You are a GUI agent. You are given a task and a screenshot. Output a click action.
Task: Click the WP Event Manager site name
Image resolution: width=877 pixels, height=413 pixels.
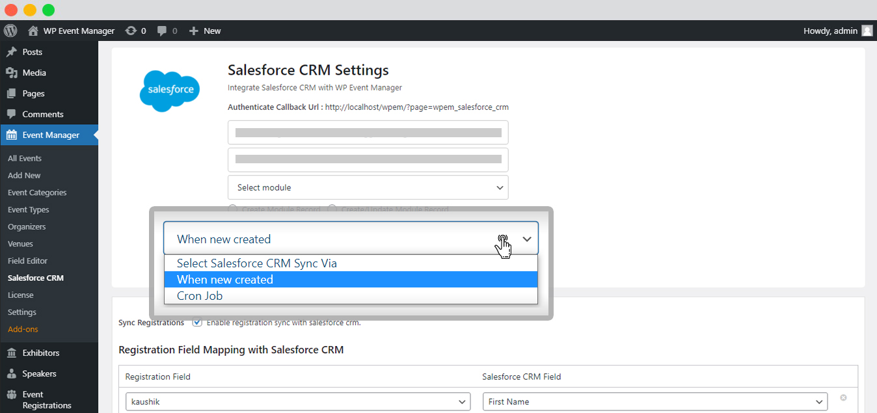pos(79,31)
